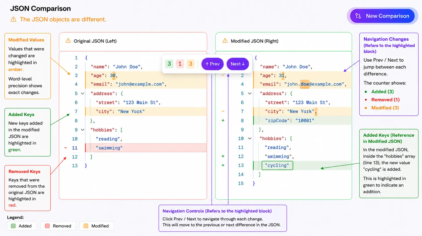Collapse the "hobbies" array in Original JSON
This screenshot has width=422, height=236.
(x=83, y=130)
